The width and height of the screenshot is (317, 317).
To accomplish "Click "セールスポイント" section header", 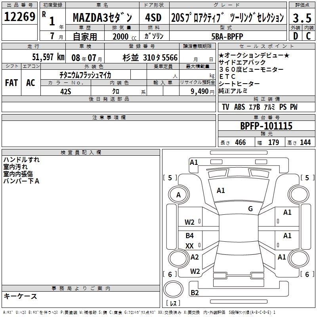I will tap(266, 46).
